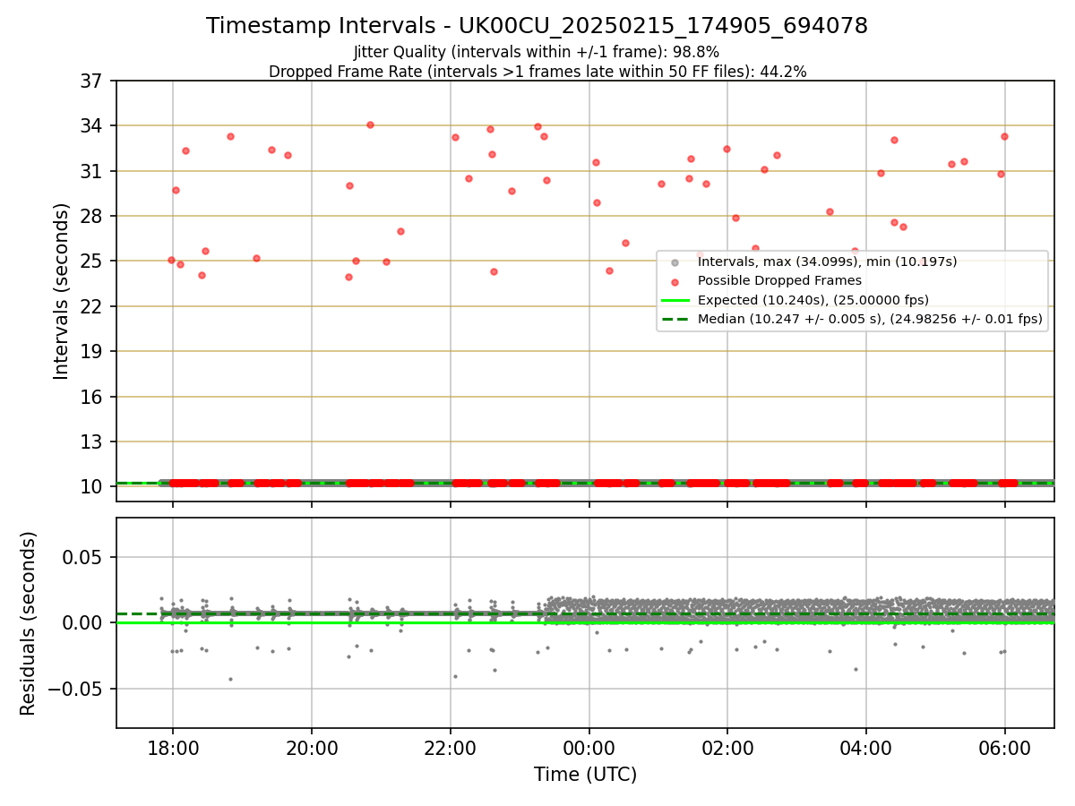
Task: Select legend entry "Possible Dropped Frames"
Action: click(x=779, y=280)
